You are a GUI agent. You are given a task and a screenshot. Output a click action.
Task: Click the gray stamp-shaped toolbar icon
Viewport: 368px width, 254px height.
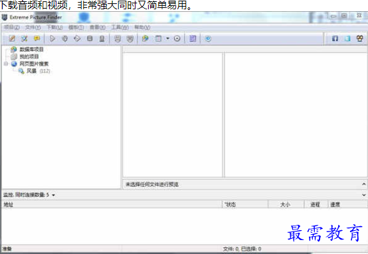tap(102, 38)
